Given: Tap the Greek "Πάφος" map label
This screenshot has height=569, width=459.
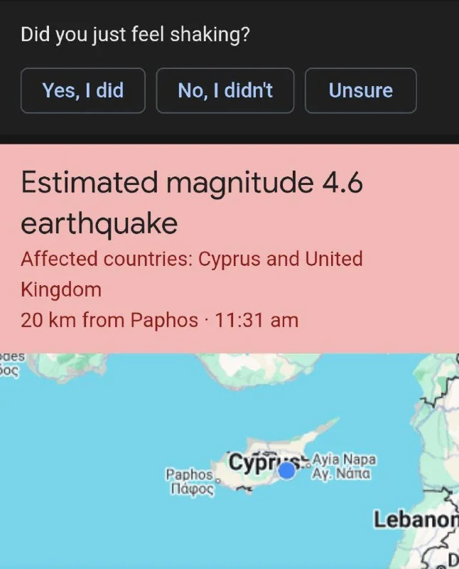Looking at the screenshot, I should click(x=189, y=488).
